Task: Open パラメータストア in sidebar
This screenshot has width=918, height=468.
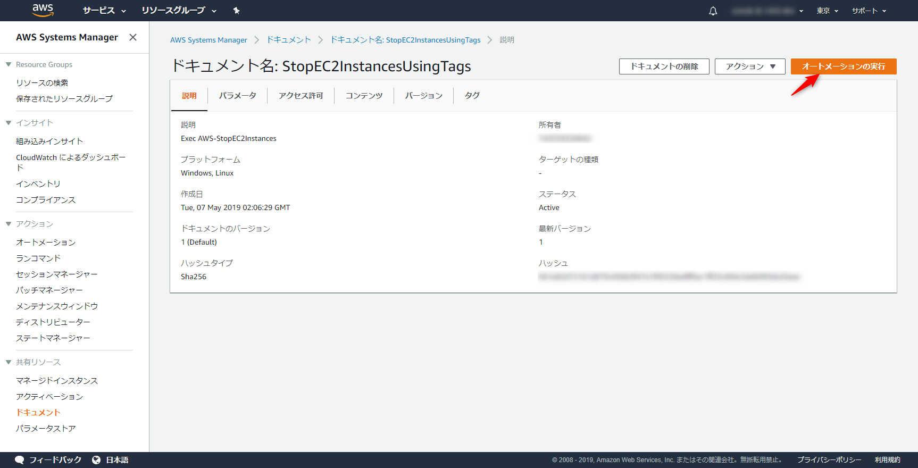Action: [x=46, y=429]
